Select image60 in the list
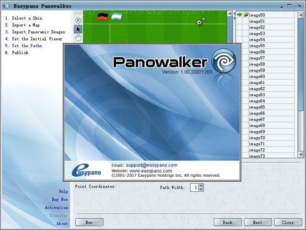This screenshot has width=306, height=230. click(x=271, y=76)
